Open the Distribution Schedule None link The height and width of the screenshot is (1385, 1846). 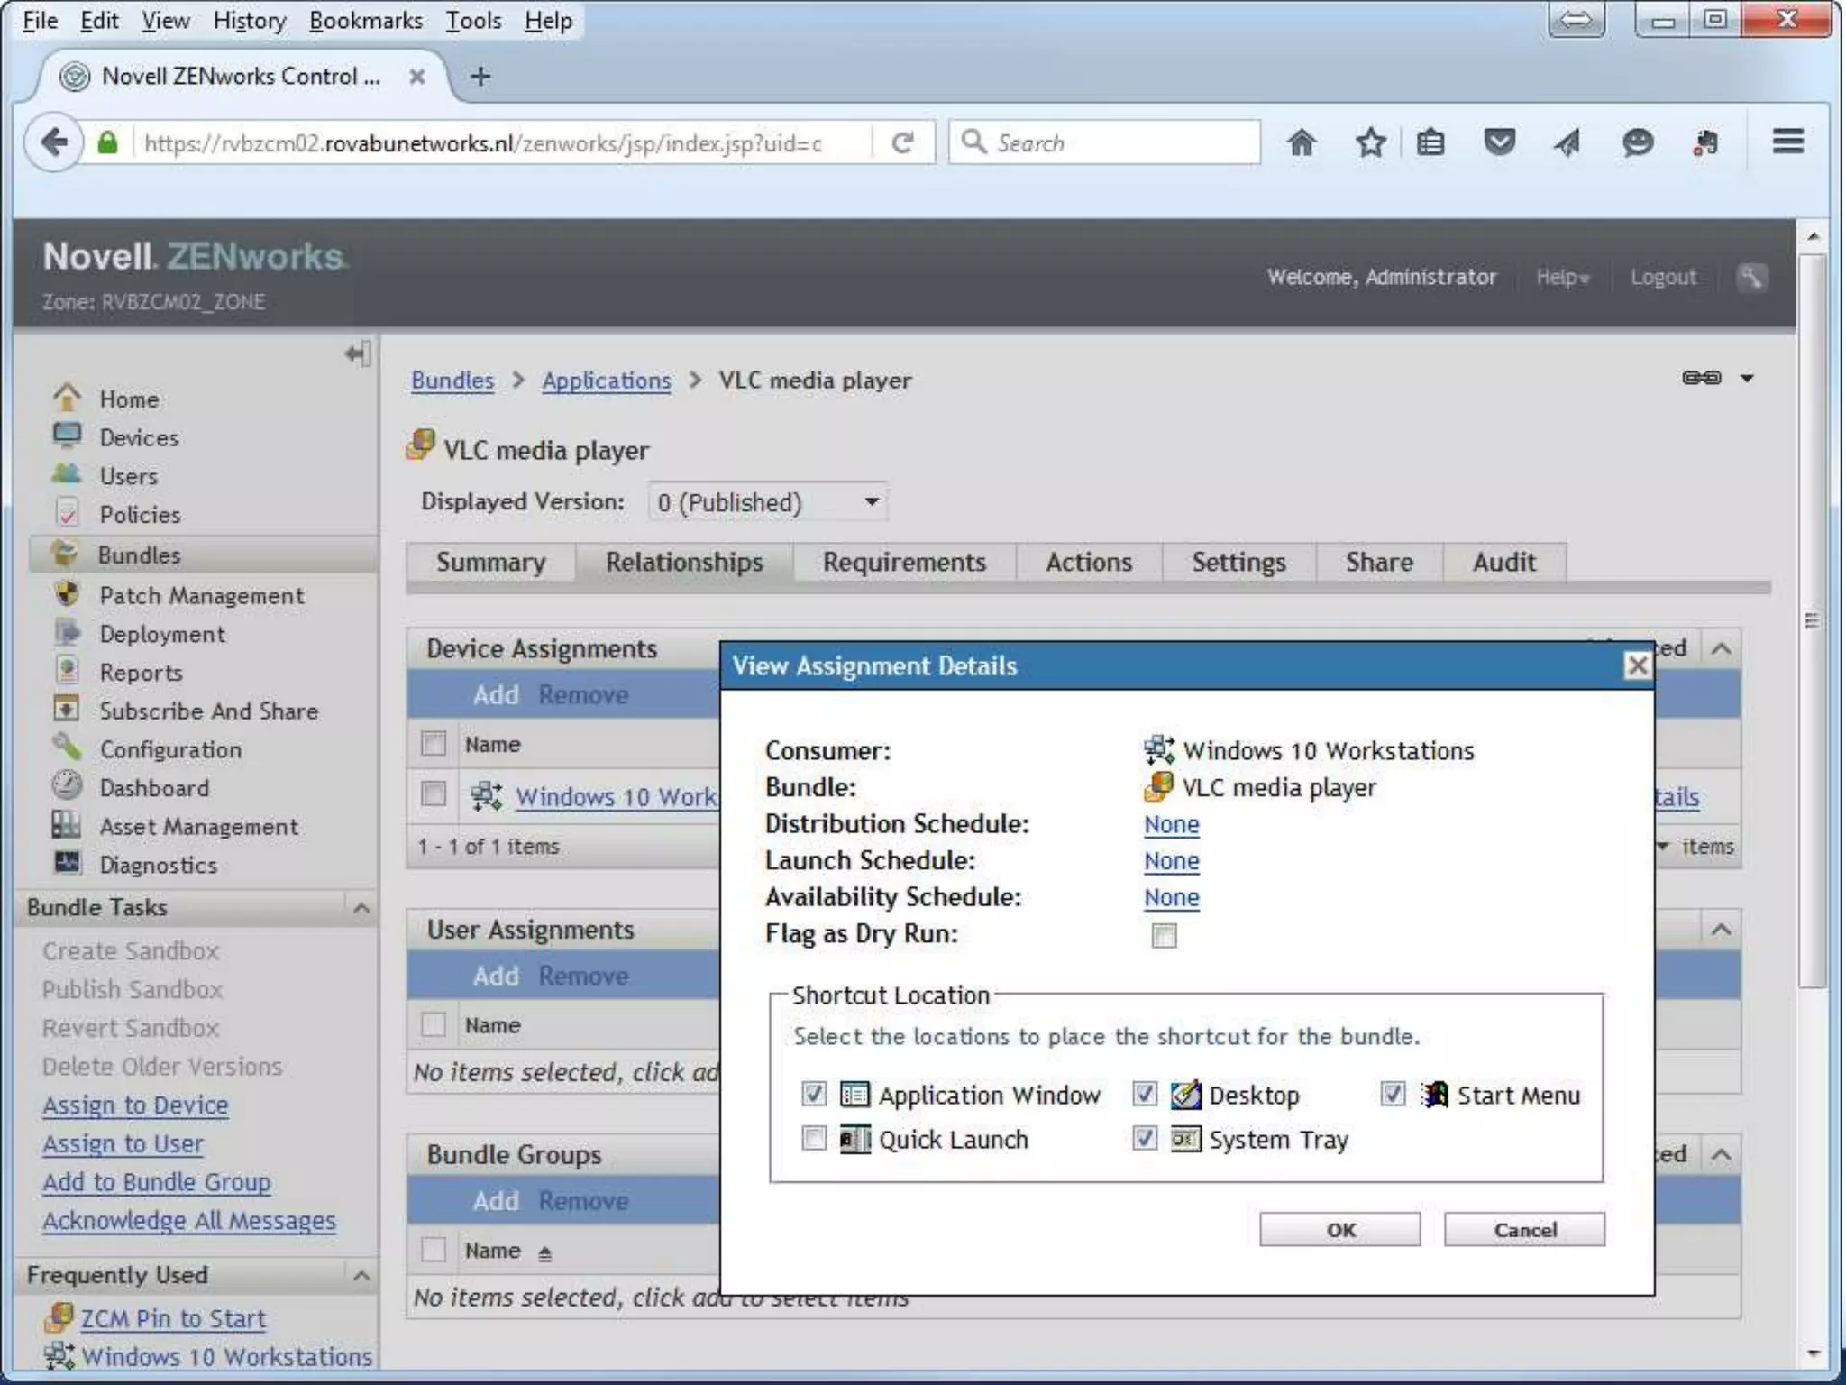coord(1171,824)
